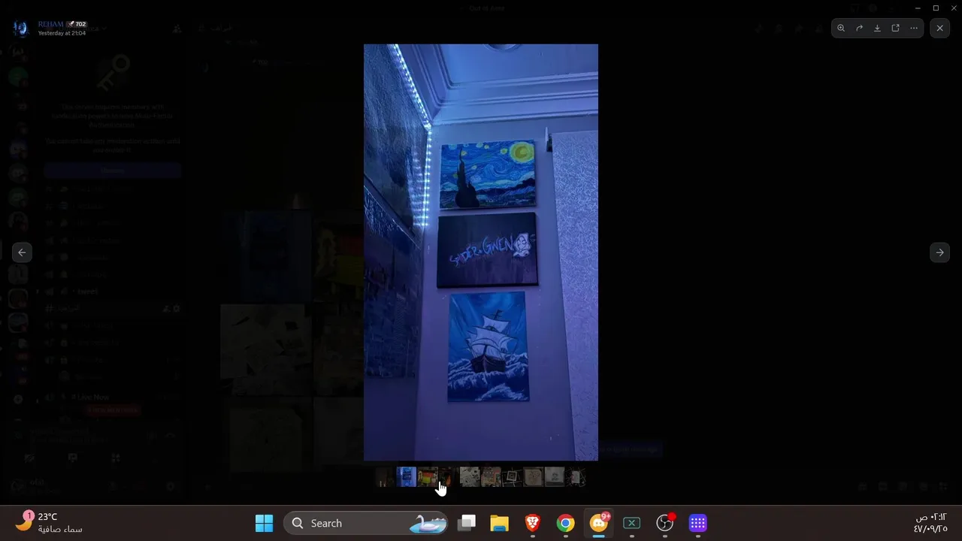This screenshot has height=541, width=962.
Task: Open the Windows Start menu
Action: pyautogui.click(x=264, y=523)
